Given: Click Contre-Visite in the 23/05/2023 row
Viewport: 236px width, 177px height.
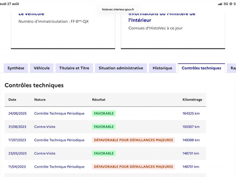Looking at the screenshot, I should click(x=45, y=153).
